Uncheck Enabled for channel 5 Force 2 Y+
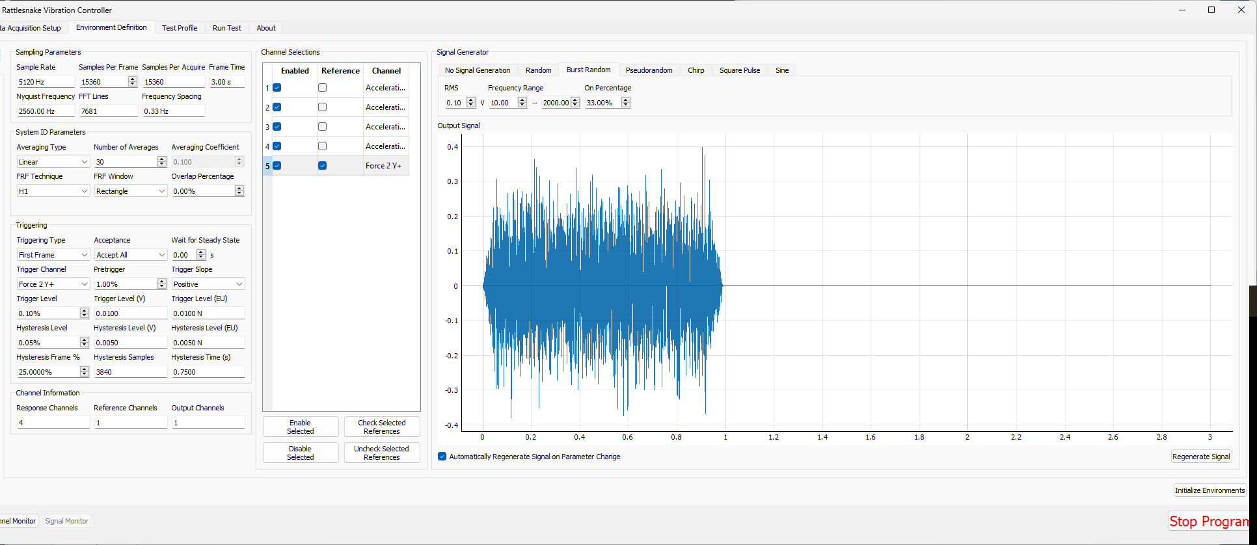 tap(277, 166)
